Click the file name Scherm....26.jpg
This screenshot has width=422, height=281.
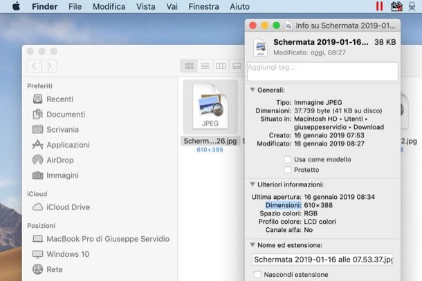tap(210, 141)
